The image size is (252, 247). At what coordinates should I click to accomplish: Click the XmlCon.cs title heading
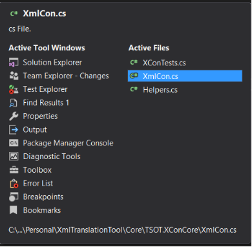pos(45,14)
